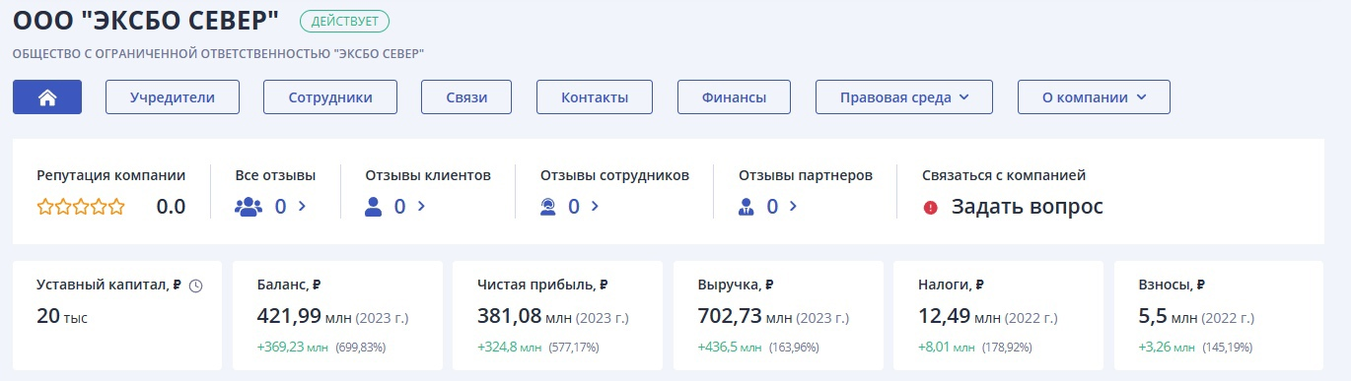Expand the О компании dropdown
This screenshot has width=1351, height=381.
pyautogui.click(x=1094, y=97)
